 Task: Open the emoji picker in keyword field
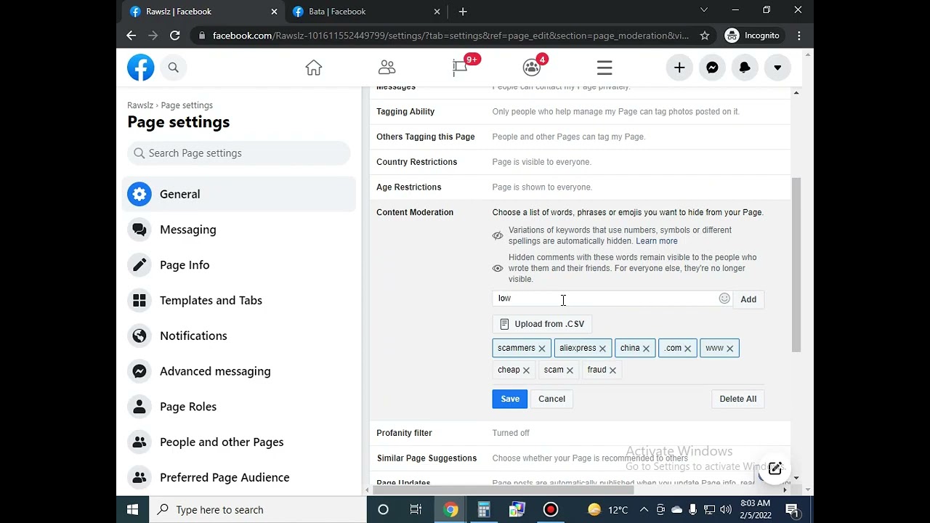point(724,299)
